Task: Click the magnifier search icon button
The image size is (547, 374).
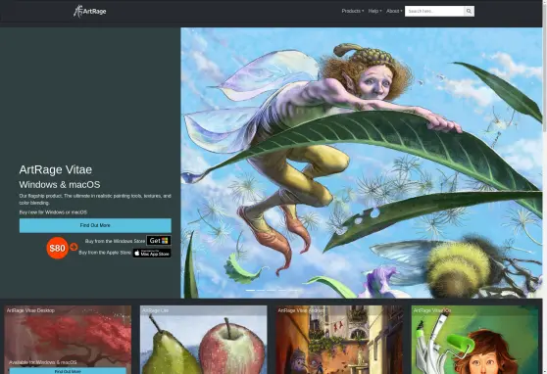Action: click(469, 11)
